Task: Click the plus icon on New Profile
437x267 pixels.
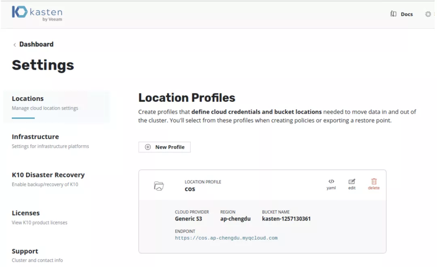Action: point(148,147)
